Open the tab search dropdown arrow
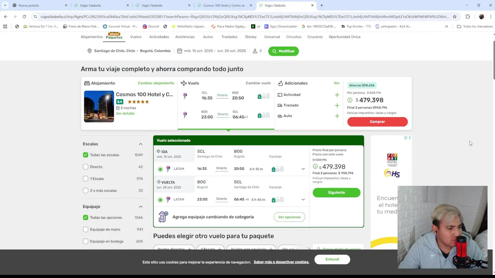 pyautogui.click(x=5, y=5)
